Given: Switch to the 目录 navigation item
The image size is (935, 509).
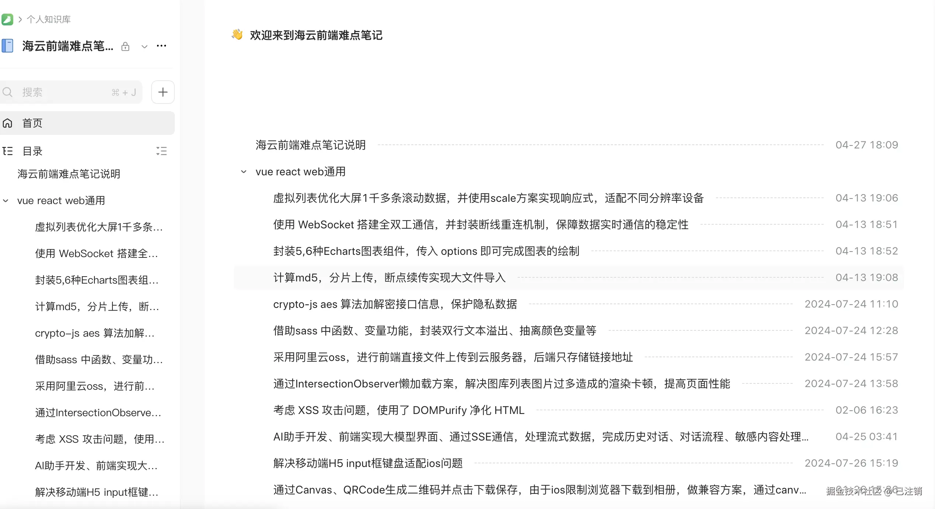Looking at the screenshot, I should pyautogui.click(x=32, y=151).
